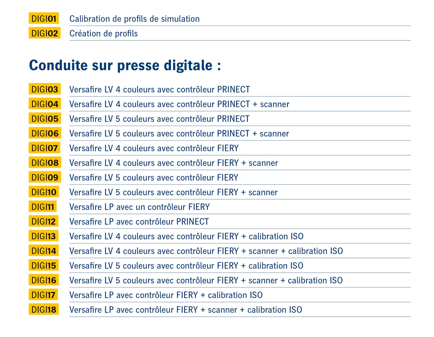Click the DIGI04 code label

pos(45,104)
